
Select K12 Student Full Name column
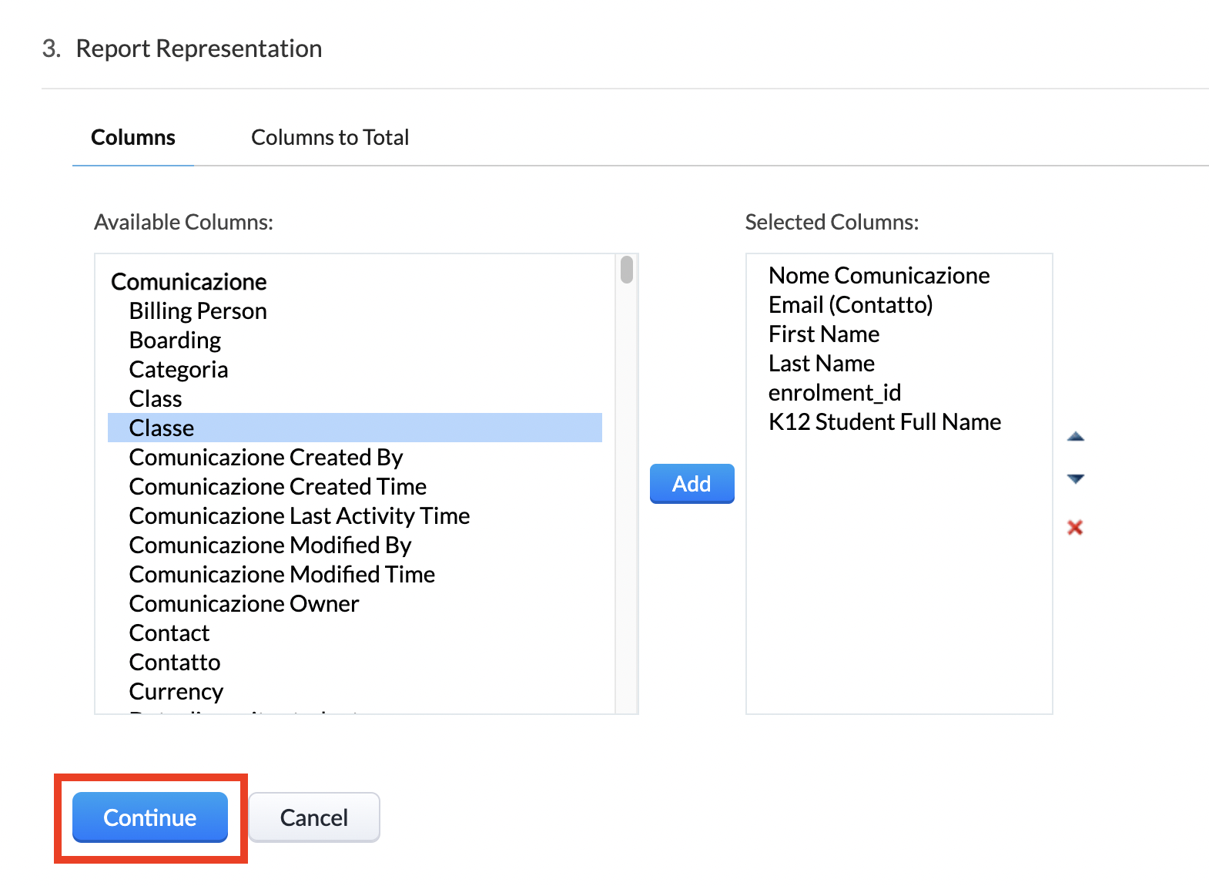click(884, 422)
